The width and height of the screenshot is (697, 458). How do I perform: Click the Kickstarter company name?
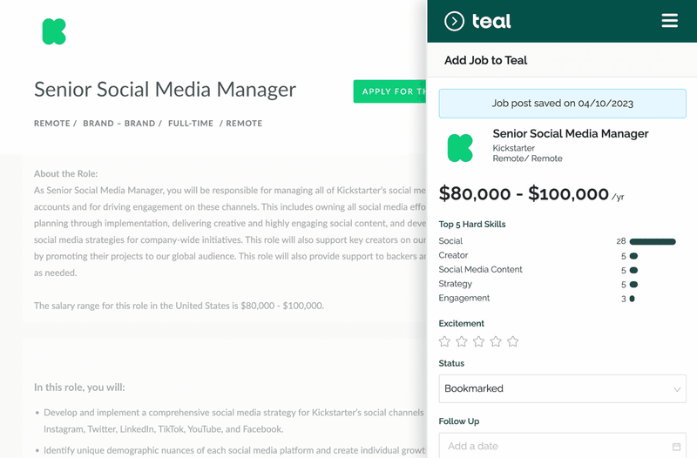[x=513, y=148]
